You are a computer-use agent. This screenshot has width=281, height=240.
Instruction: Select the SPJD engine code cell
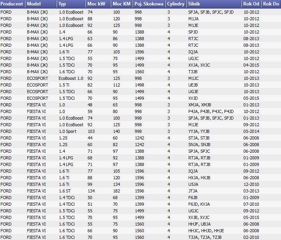point(193,32)
